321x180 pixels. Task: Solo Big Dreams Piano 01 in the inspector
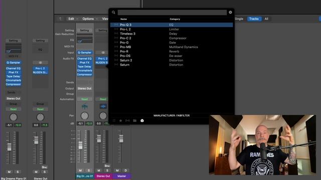18,172
